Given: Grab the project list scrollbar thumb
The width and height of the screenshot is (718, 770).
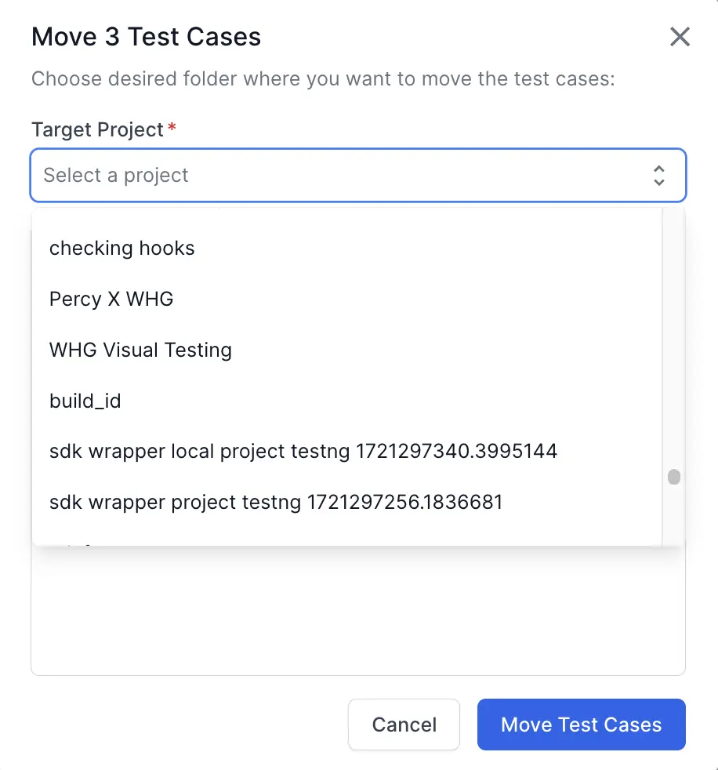Looking at the screenshot, I should (673, 477).
